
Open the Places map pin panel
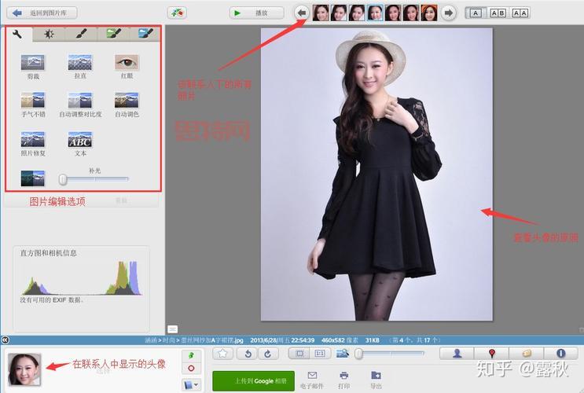point(491,353)
